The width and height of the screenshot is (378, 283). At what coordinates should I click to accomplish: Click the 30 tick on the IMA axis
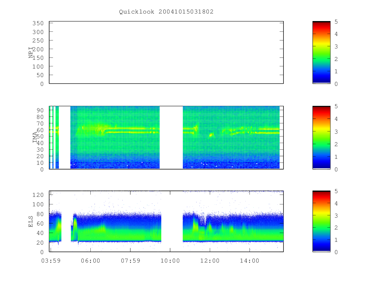pos(41,149)
